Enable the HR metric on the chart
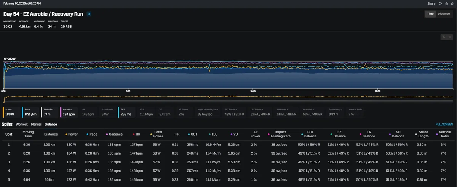Screen dimensions: 457x187 89,112
